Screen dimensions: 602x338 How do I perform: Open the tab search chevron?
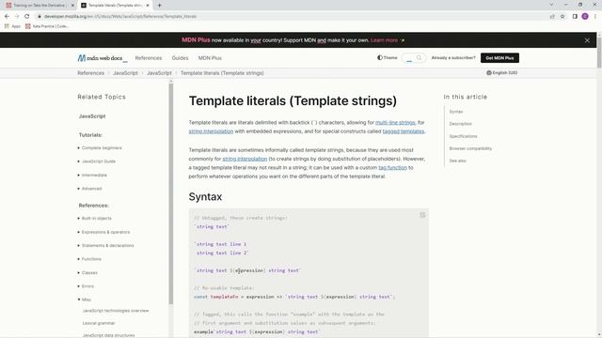pos(552,5)
